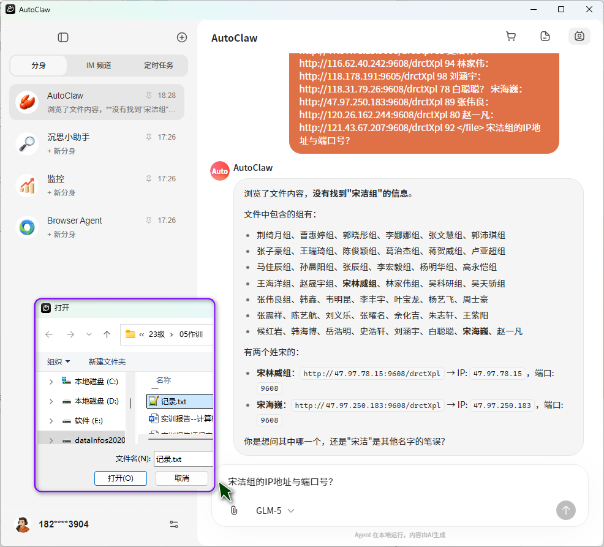This screenshot has width=604, height=547.
Task: Click the magnifier 沉思小助手 avatar
Action: click(27, 144)
